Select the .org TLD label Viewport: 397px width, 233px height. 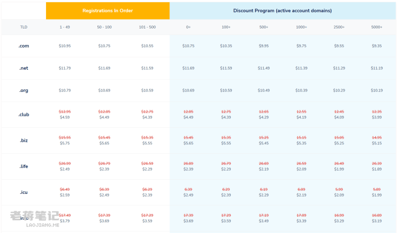(23, 90)
